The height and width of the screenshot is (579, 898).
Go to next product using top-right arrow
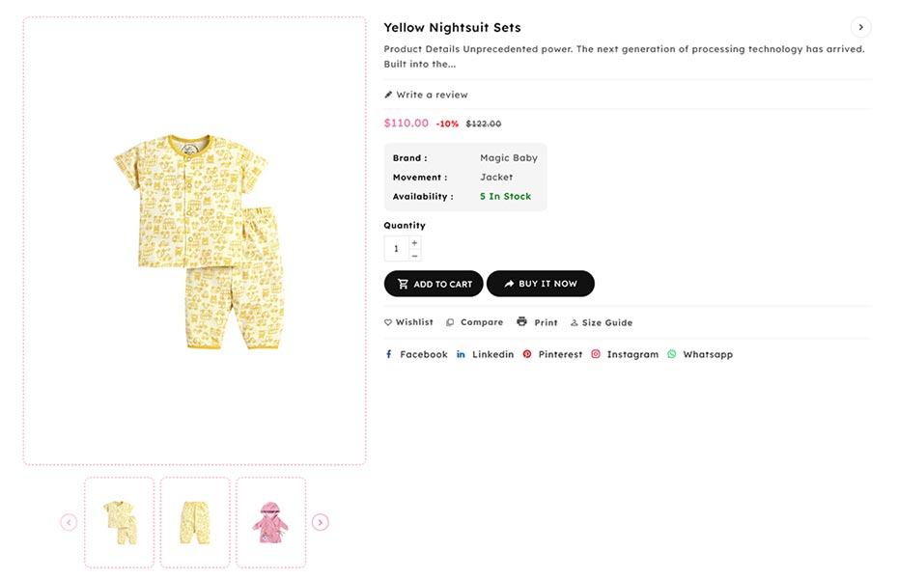[860, 27]
